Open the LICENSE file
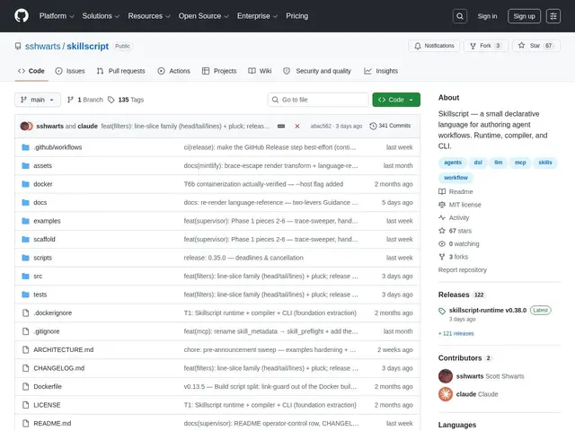575x431 pixels. point(47,405)
